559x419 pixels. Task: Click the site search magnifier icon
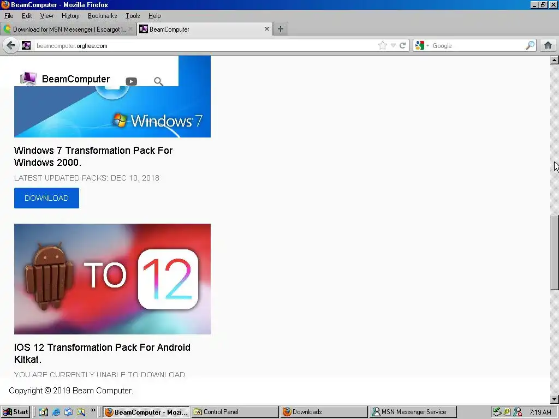pos(158,82)
